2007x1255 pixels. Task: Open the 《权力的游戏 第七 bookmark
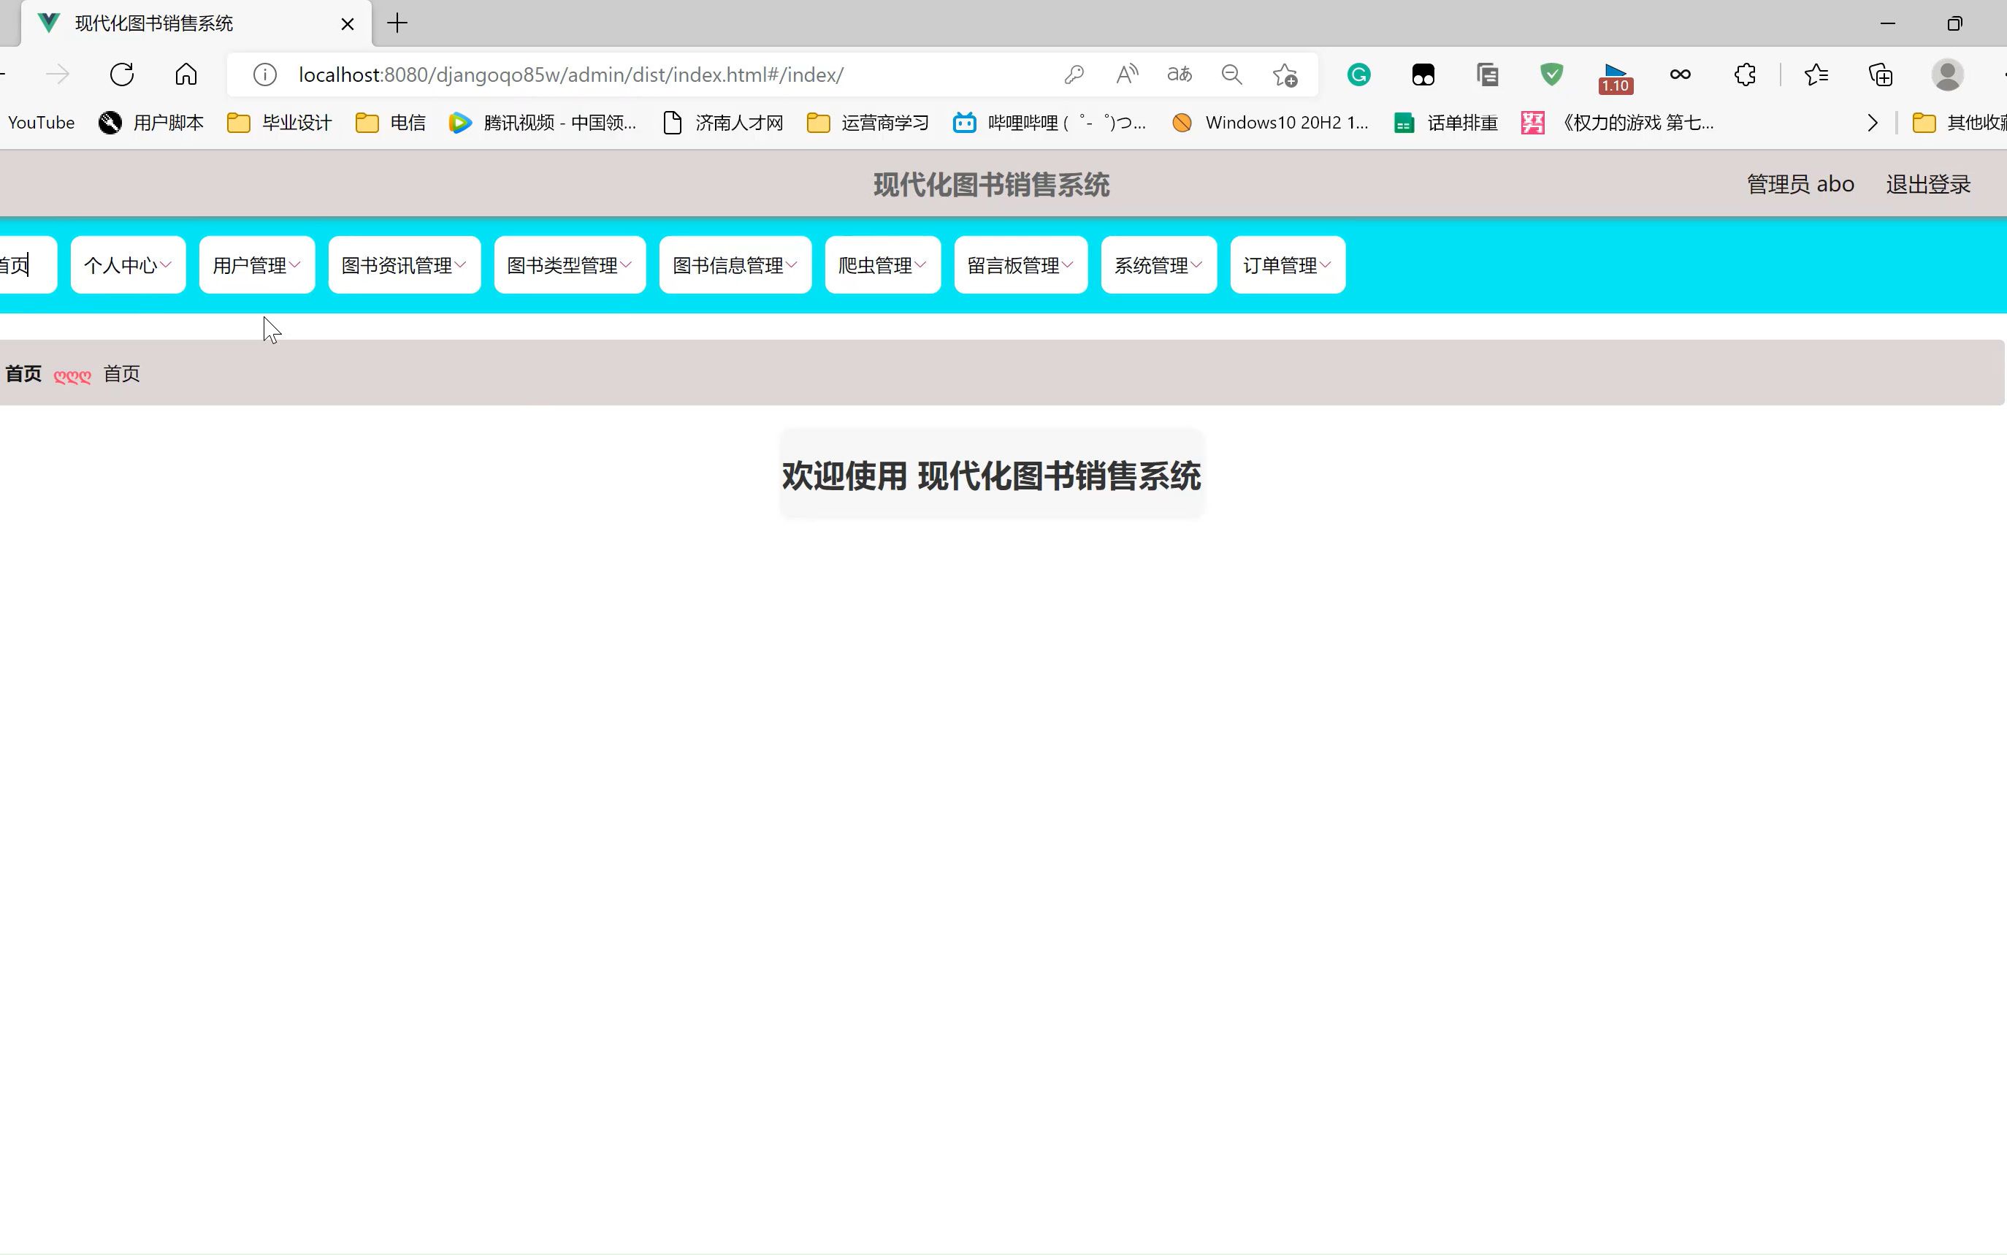pyautogui.click(x=1617, y=123)
